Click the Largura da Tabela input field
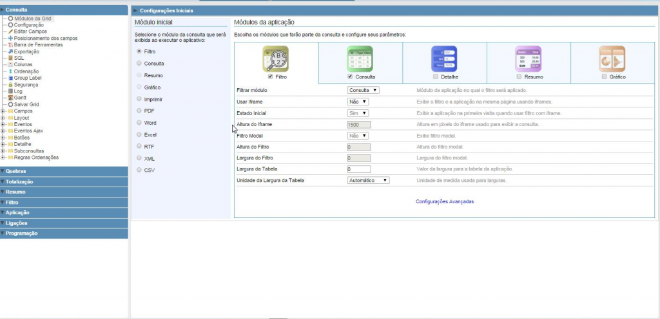 coord(358,169)
